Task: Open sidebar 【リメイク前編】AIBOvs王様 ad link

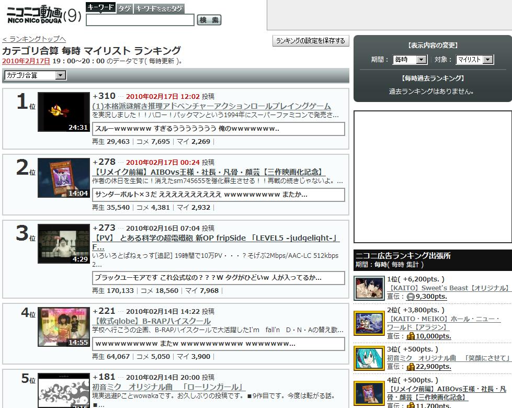Action: click(447, 393)
